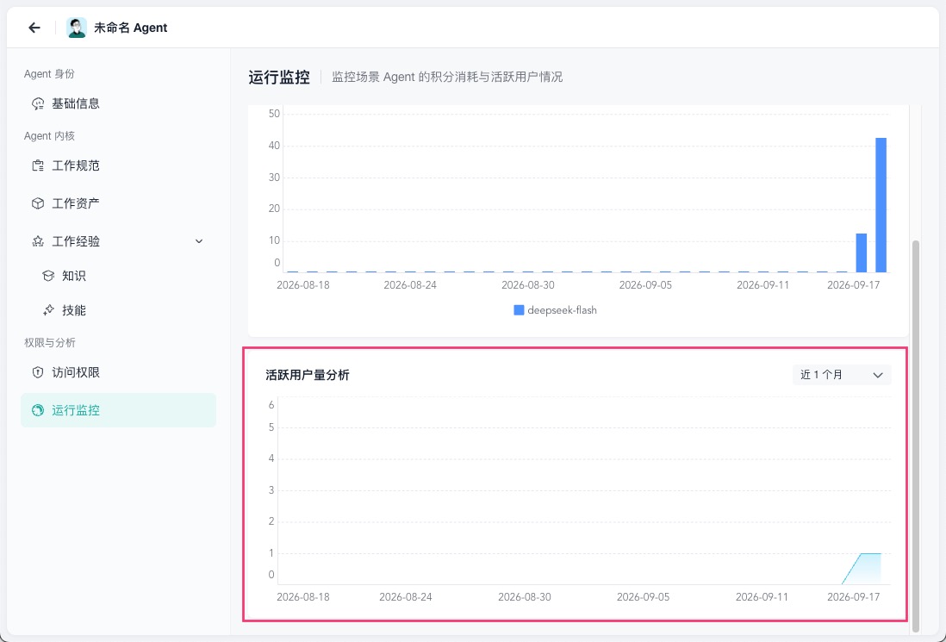The image size is (946, 642).
Task: Click the Agent 身份 section label
Action: [x=49, y=73]
